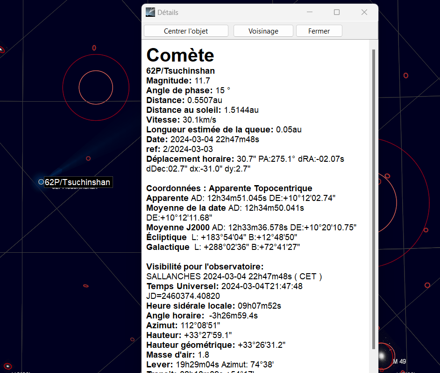Click small red ellipse at upper right of chart

click(x=405, y=75)
